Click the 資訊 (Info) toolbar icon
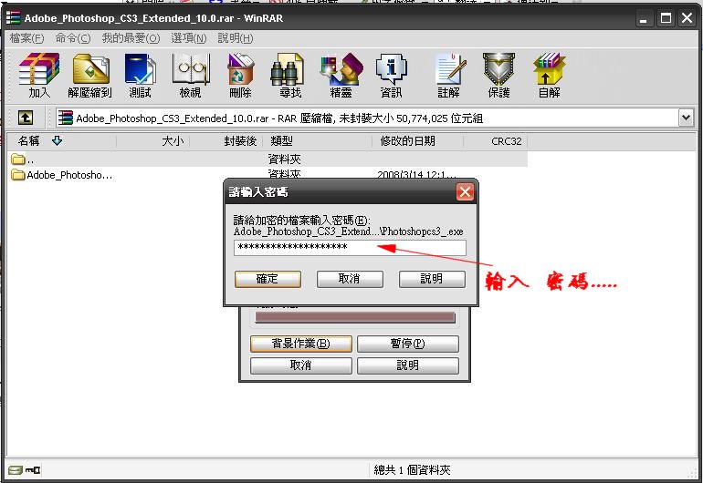This screenshot has height=483, width=703. click(x=391, y=76)
